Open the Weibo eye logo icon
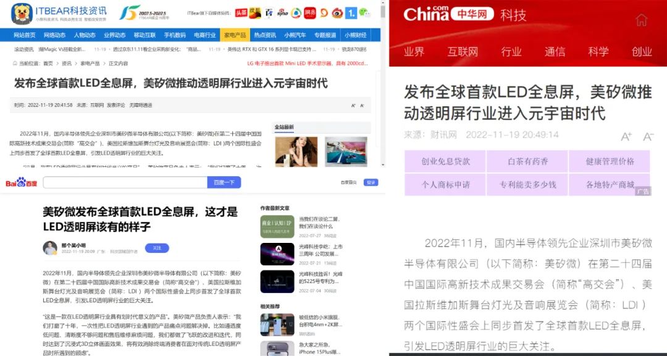The height and width of the screenshot is (356, 667). coord(337,13)
